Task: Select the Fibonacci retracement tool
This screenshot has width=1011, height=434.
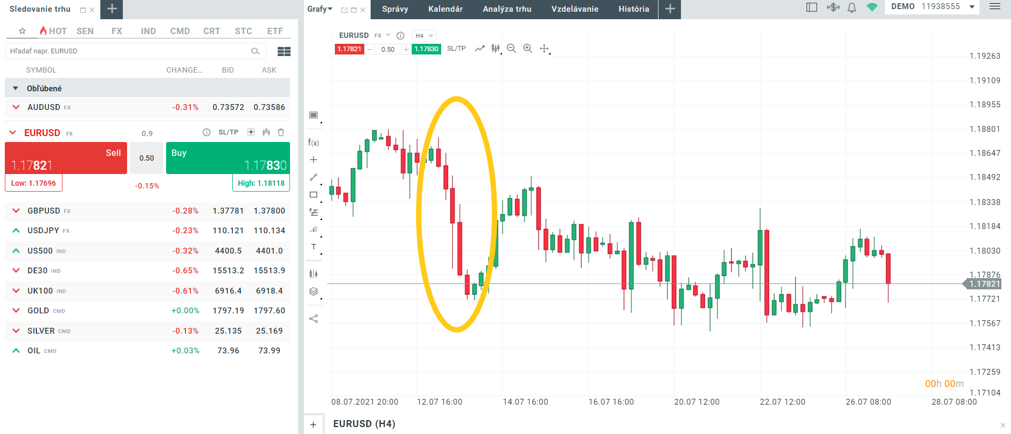Action: click(314, 212)
